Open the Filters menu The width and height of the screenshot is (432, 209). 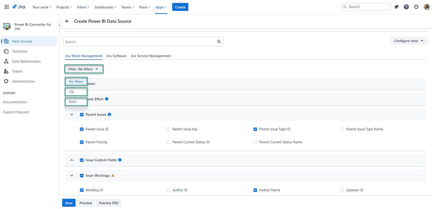point(83,7)
